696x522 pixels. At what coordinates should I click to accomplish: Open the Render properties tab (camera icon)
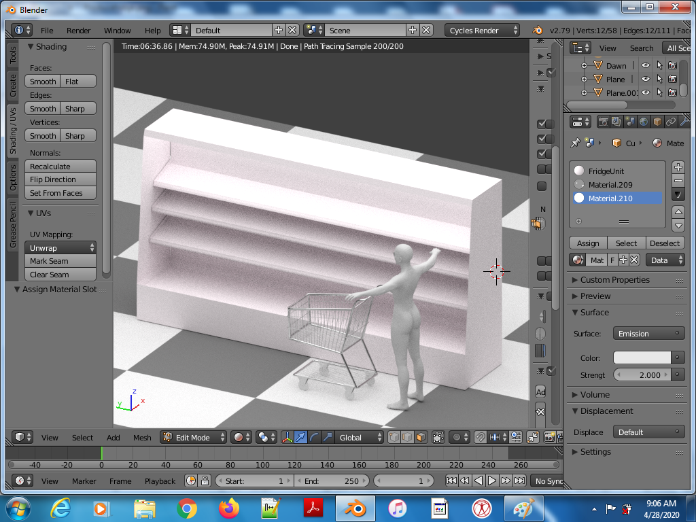point(603,122)
